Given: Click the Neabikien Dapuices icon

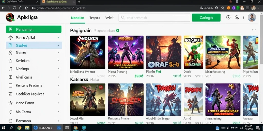Looking at the screenshot, I should [x=10, y=94].
